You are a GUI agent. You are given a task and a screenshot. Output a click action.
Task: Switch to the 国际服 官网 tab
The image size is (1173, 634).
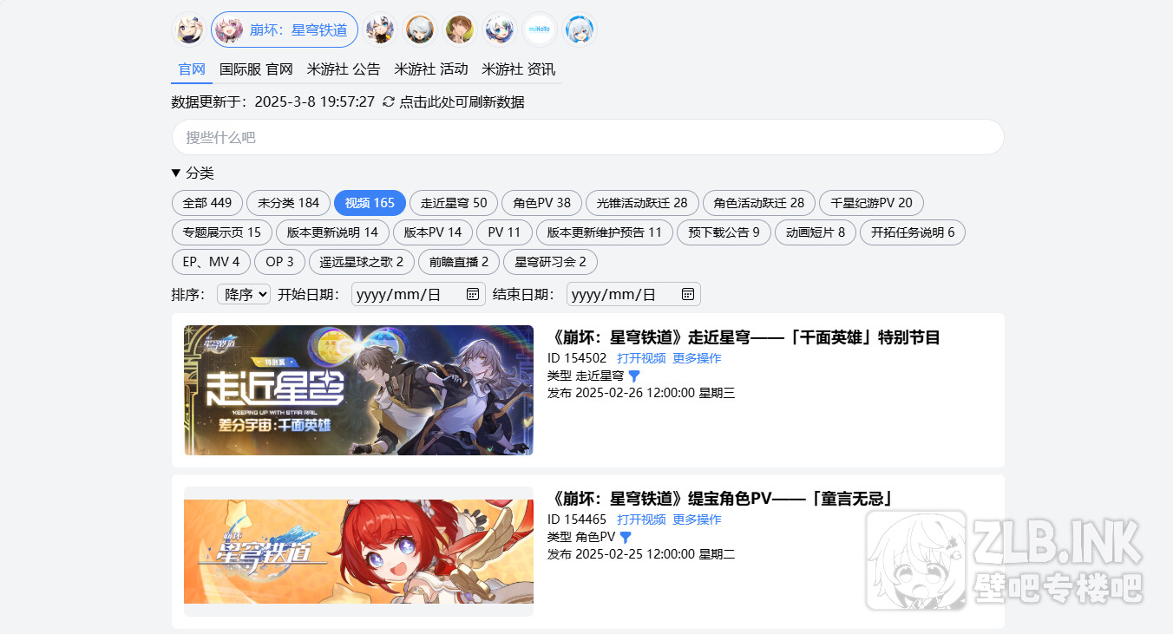click(256, 69)
